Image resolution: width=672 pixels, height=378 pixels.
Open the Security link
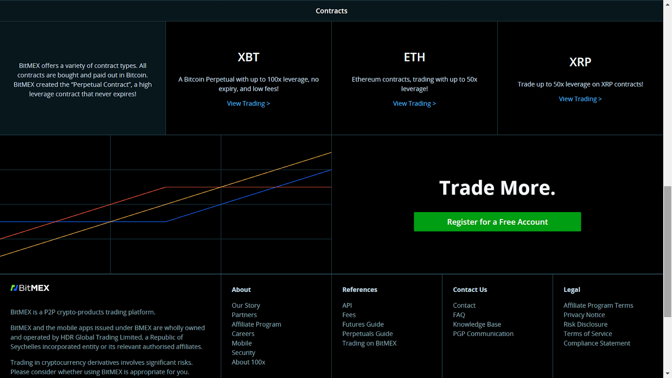point(244,353)
